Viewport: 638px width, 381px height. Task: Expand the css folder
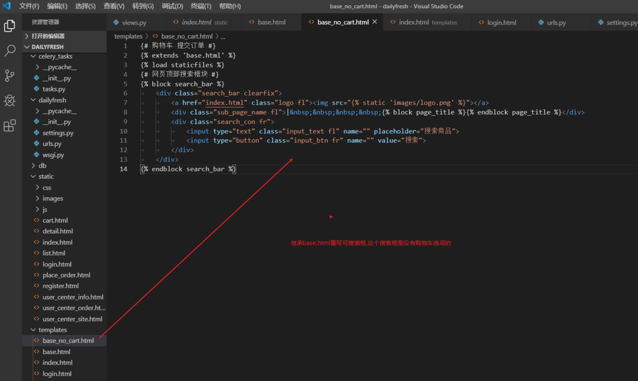[x=64, y=188]
